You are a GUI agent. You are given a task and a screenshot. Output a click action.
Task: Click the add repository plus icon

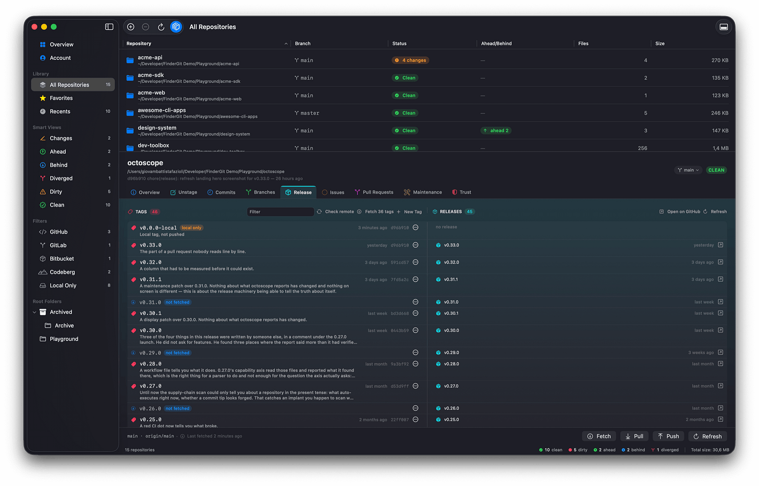click(x=131, y=27)
